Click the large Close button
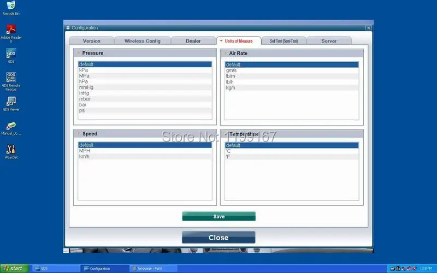 218,238
